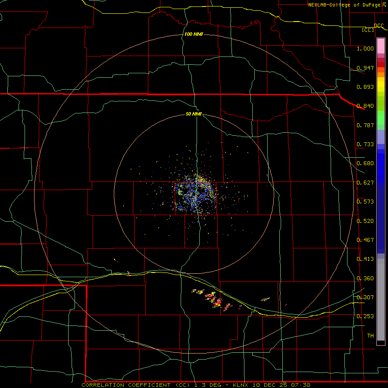
Task: Click the KLNX 10 DEC 25 07:30 timestamp
Action: pyautogui.click(x=272, y=385)
